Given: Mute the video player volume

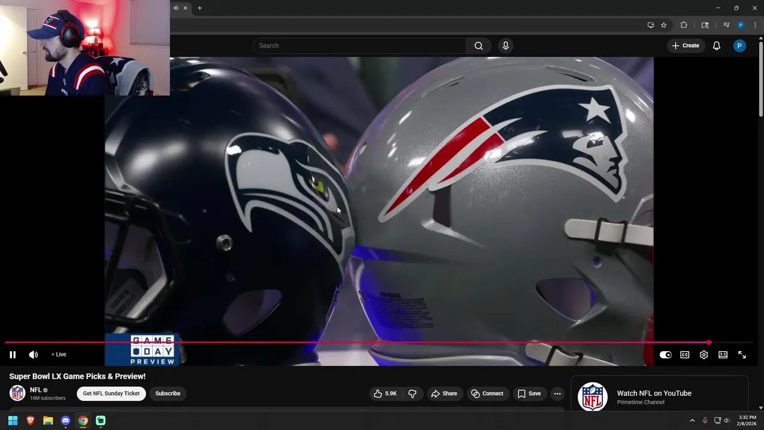Looking at the screenshot, I should (33, 355).
